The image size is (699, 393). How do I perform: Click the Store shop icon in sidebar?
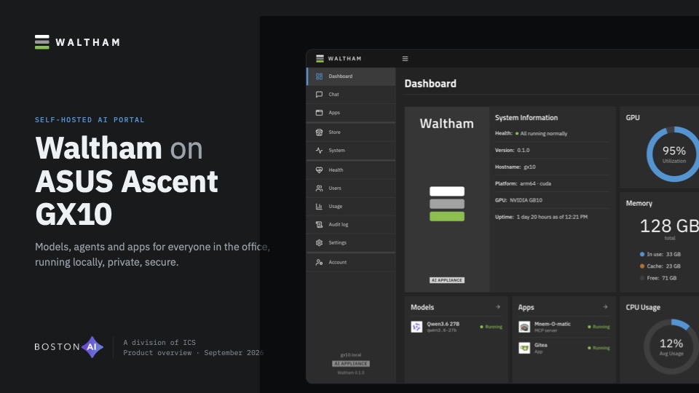click(319, 132)
